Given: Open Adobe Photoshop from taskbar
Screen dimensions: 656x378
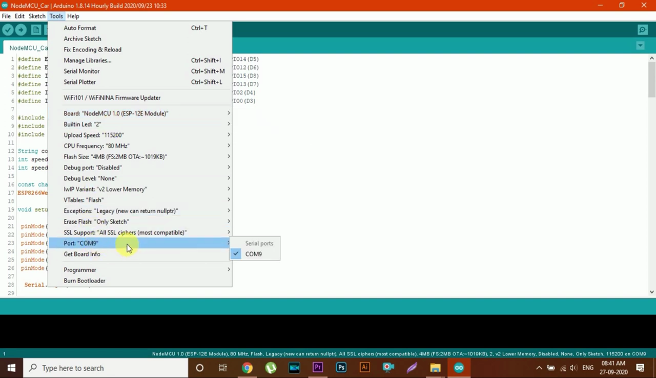Looking at the screenshot, I should click(341, 368).
